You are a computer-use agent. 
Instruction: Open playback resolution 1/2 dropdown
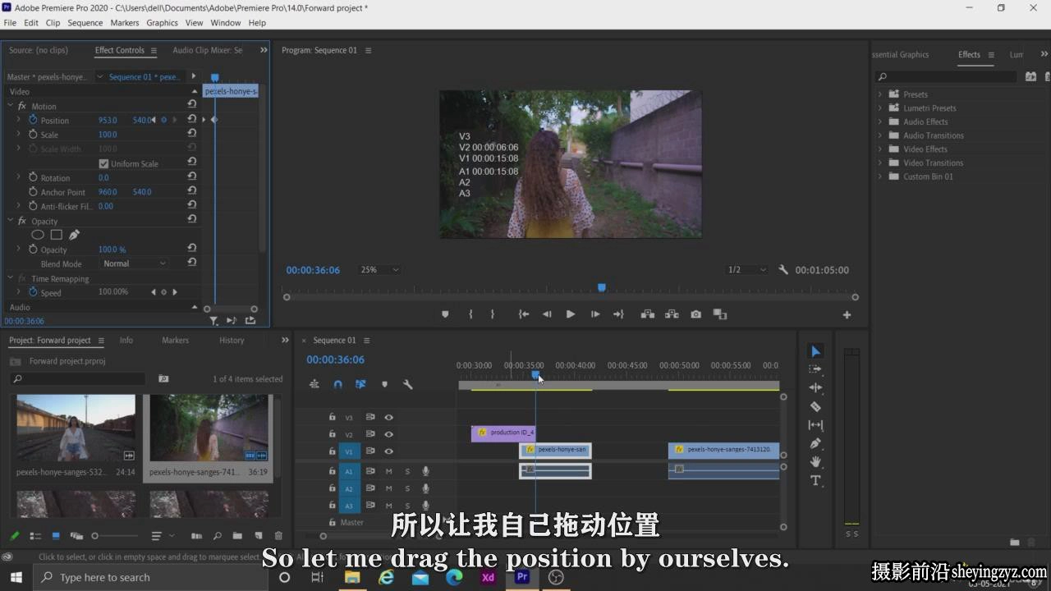pyautogui.click(x=747, y=269)
